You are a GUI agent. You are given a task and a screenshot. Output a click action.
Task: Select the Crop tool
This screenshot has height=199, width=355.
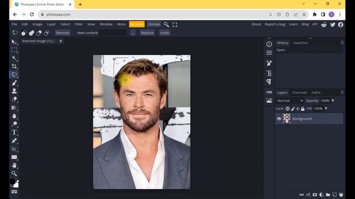pos(14,66)
